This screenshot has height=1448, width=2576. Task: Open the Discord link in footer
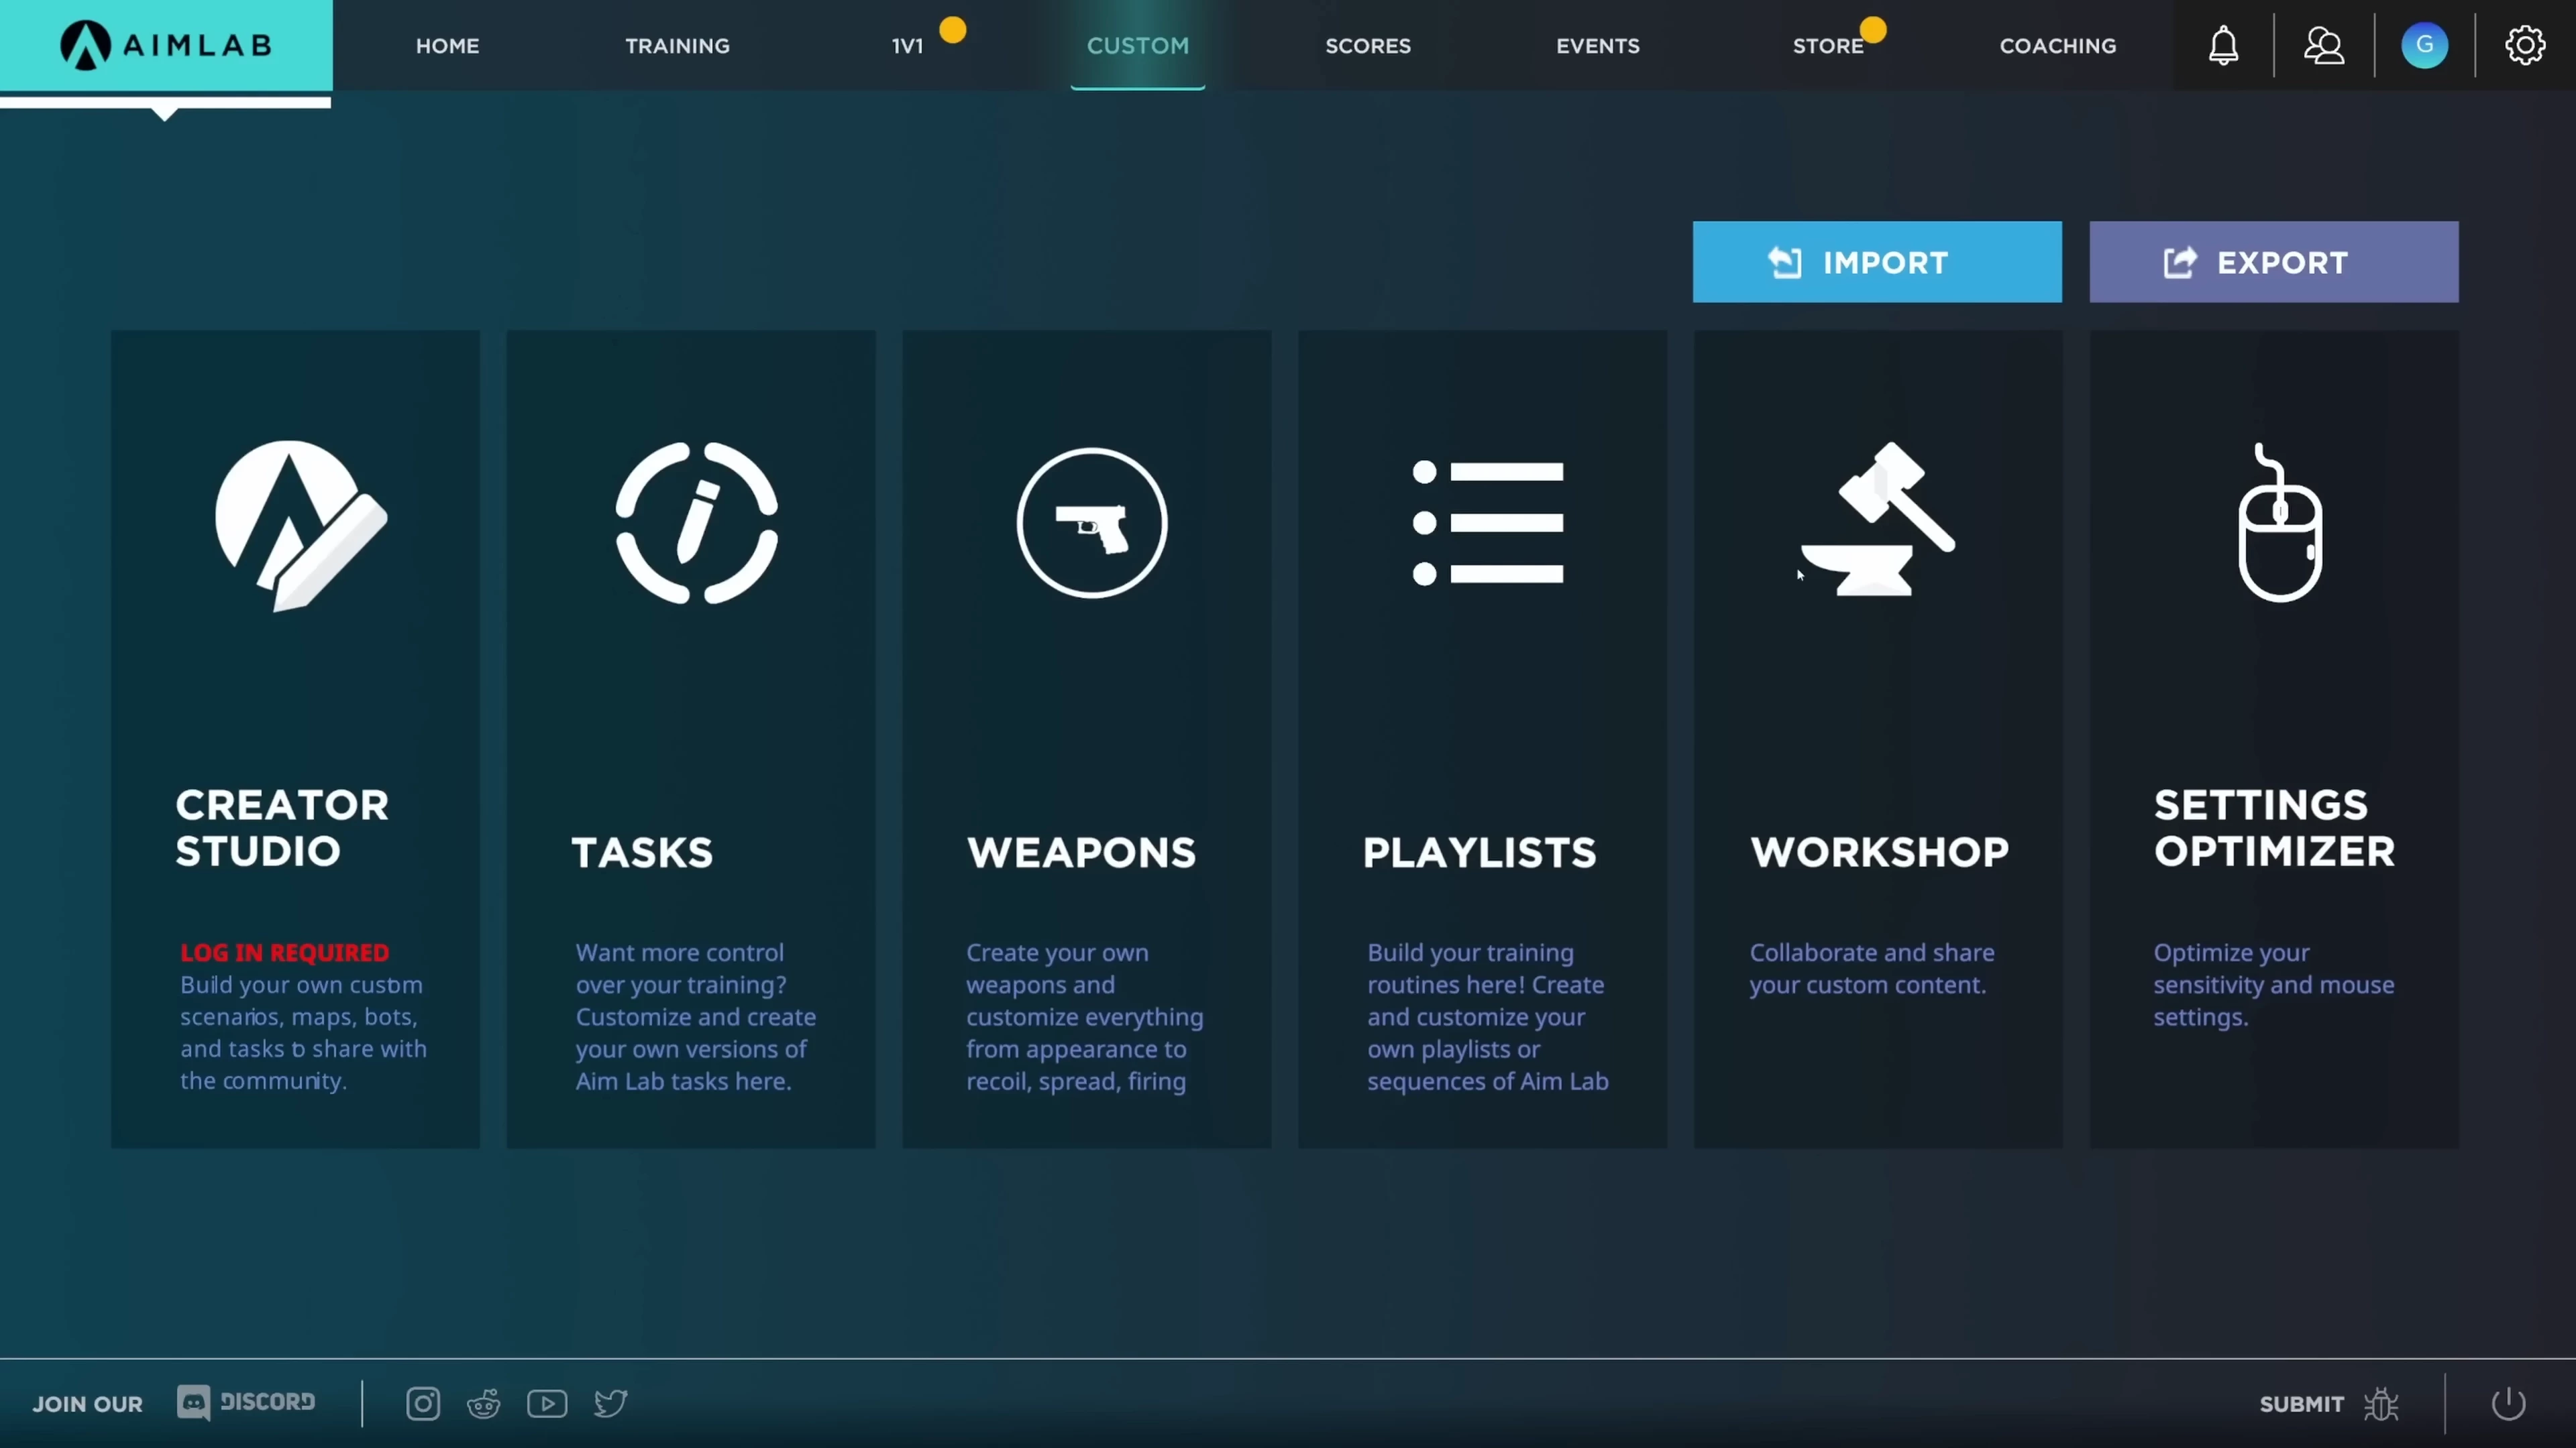246,1402
